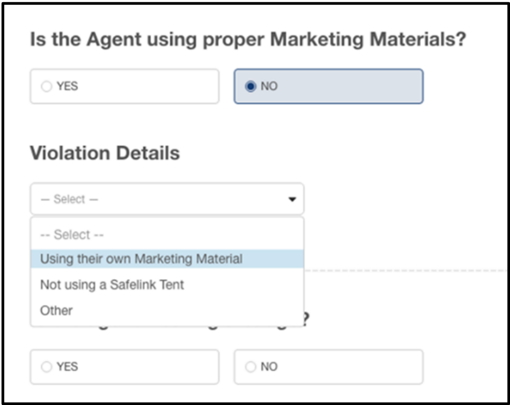510x405 pixels.
Task: Choose the YES option box under Marketing Materials question
Action: click(125, 86)
